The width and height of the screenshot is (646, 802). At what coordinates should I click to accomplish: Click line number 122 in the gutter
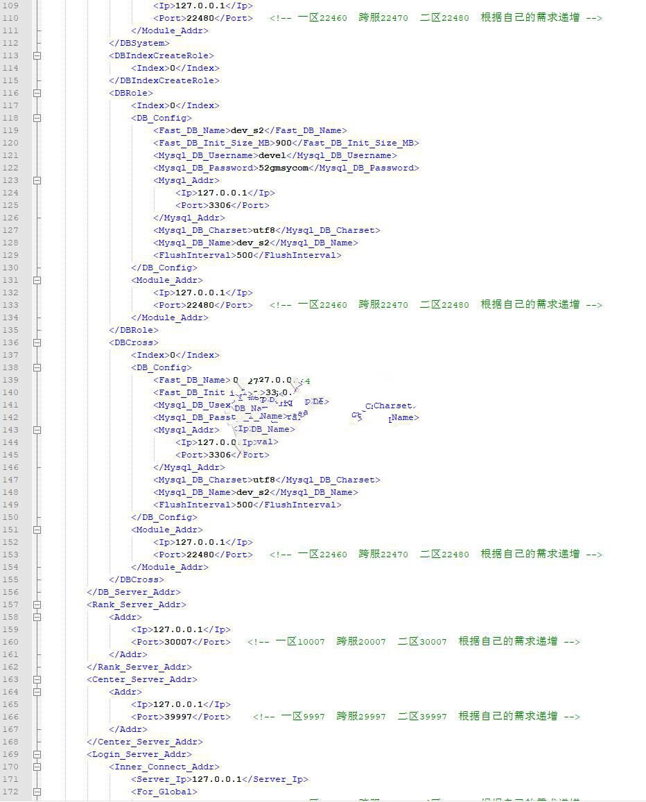pyautogui.click(x=11, y=155)
